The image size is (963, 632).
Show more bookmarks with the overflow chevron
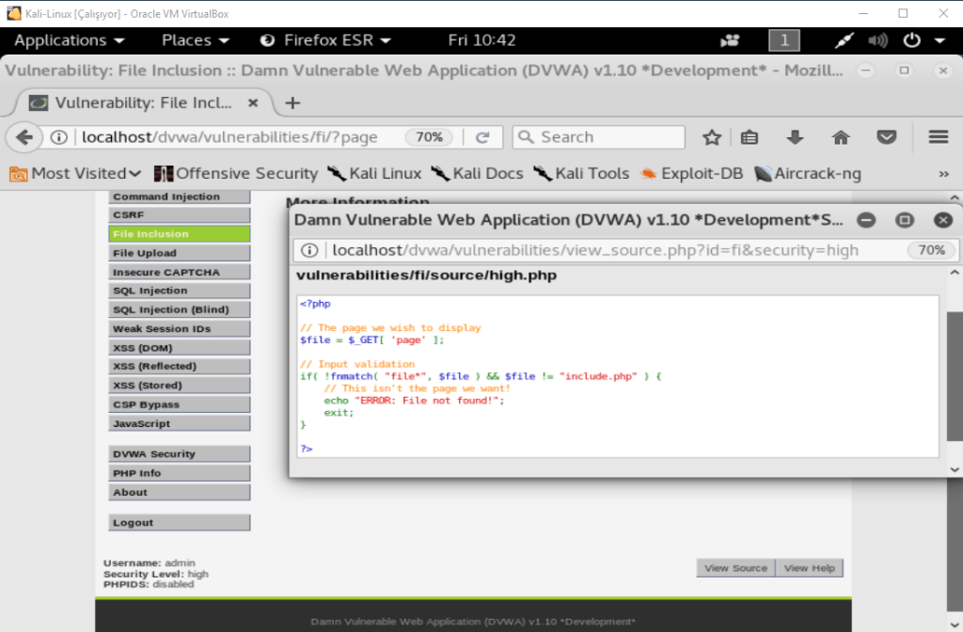[943, 174]
